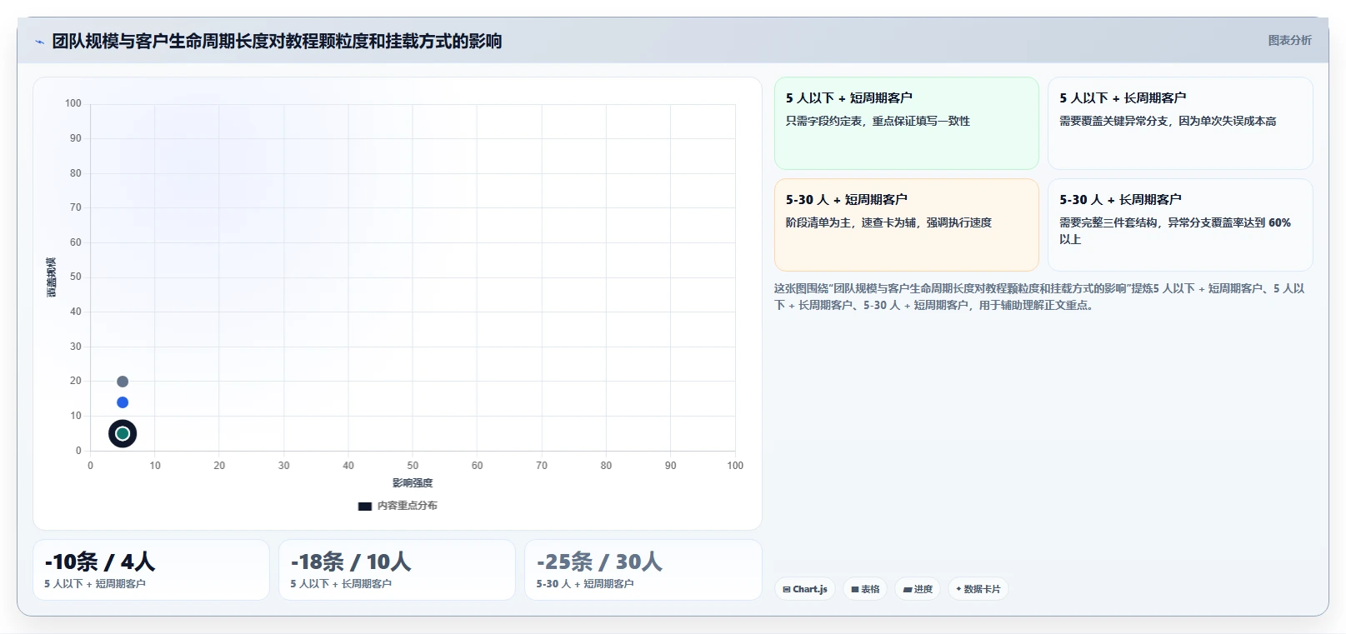Toggle the 内容重点分布 legend swatch
The height and width of the screenshot is (634, 1346).
(x=365, y=506)
